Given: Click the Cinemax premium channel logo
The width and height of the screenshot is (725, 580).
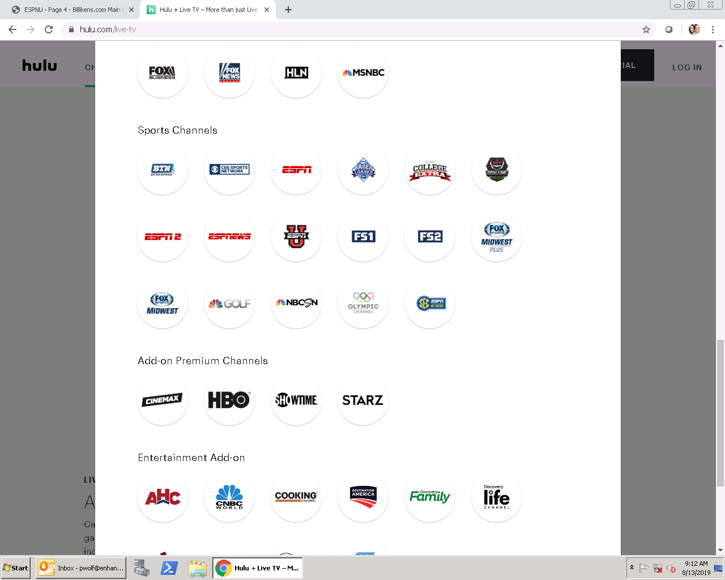Looking at the screenshot, I should point(163,400).
